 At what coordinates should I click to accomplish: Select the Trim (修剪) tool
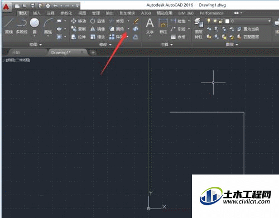[117, 21]
